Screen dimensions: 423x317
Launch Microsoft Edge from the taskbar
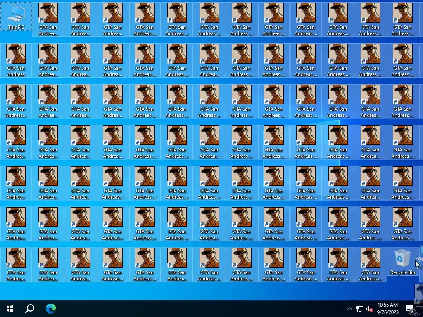pos(51,309)
